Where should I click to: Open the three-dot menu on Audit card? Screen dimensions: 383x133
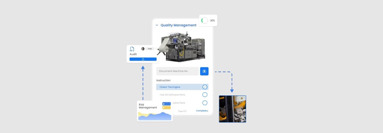click(x=156, y=49)
